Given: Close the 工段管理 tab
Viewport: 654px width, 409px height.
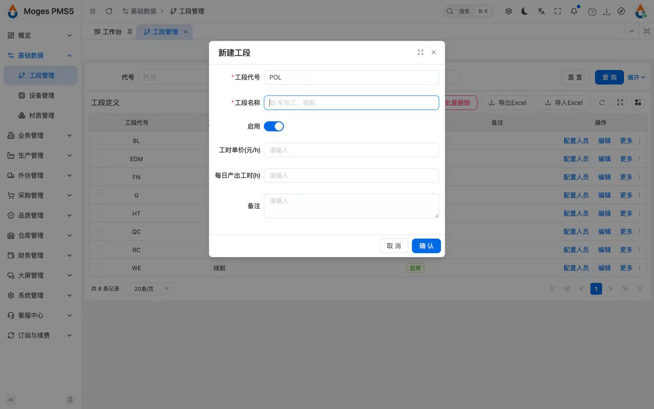Looking at the screenshot, I should click(x=185, y=32).
